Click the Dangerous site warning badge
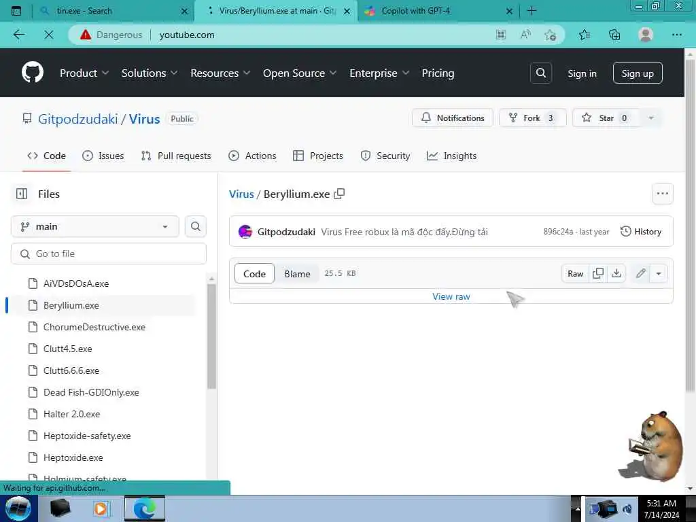696x522 pixels. (111, 35)
